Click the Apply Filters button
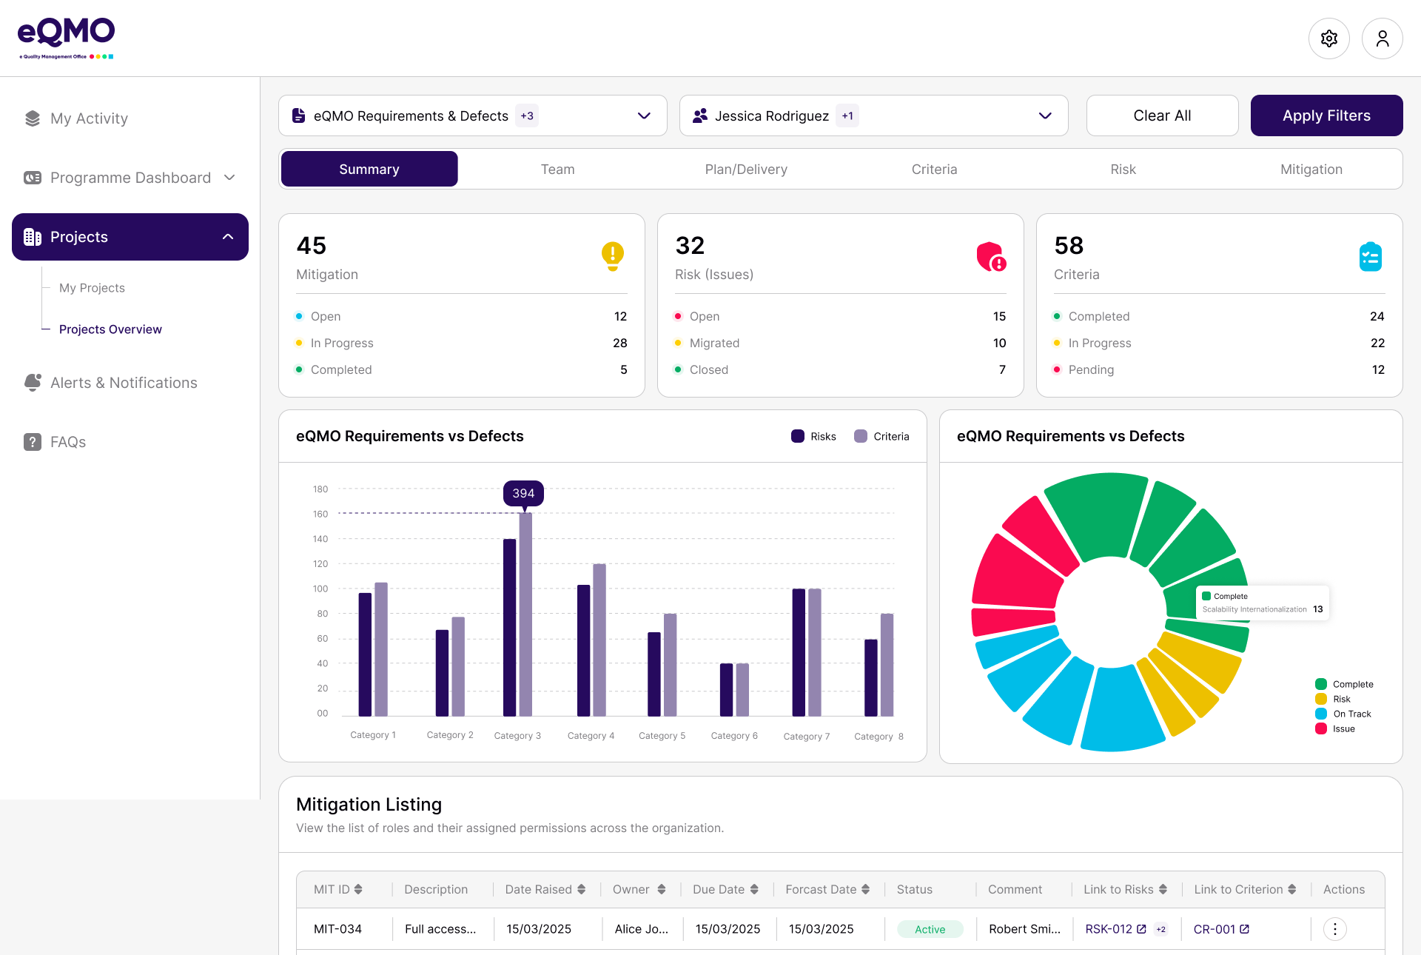1421x955 pixels. pyautogui.click(x=1326, y=115)
